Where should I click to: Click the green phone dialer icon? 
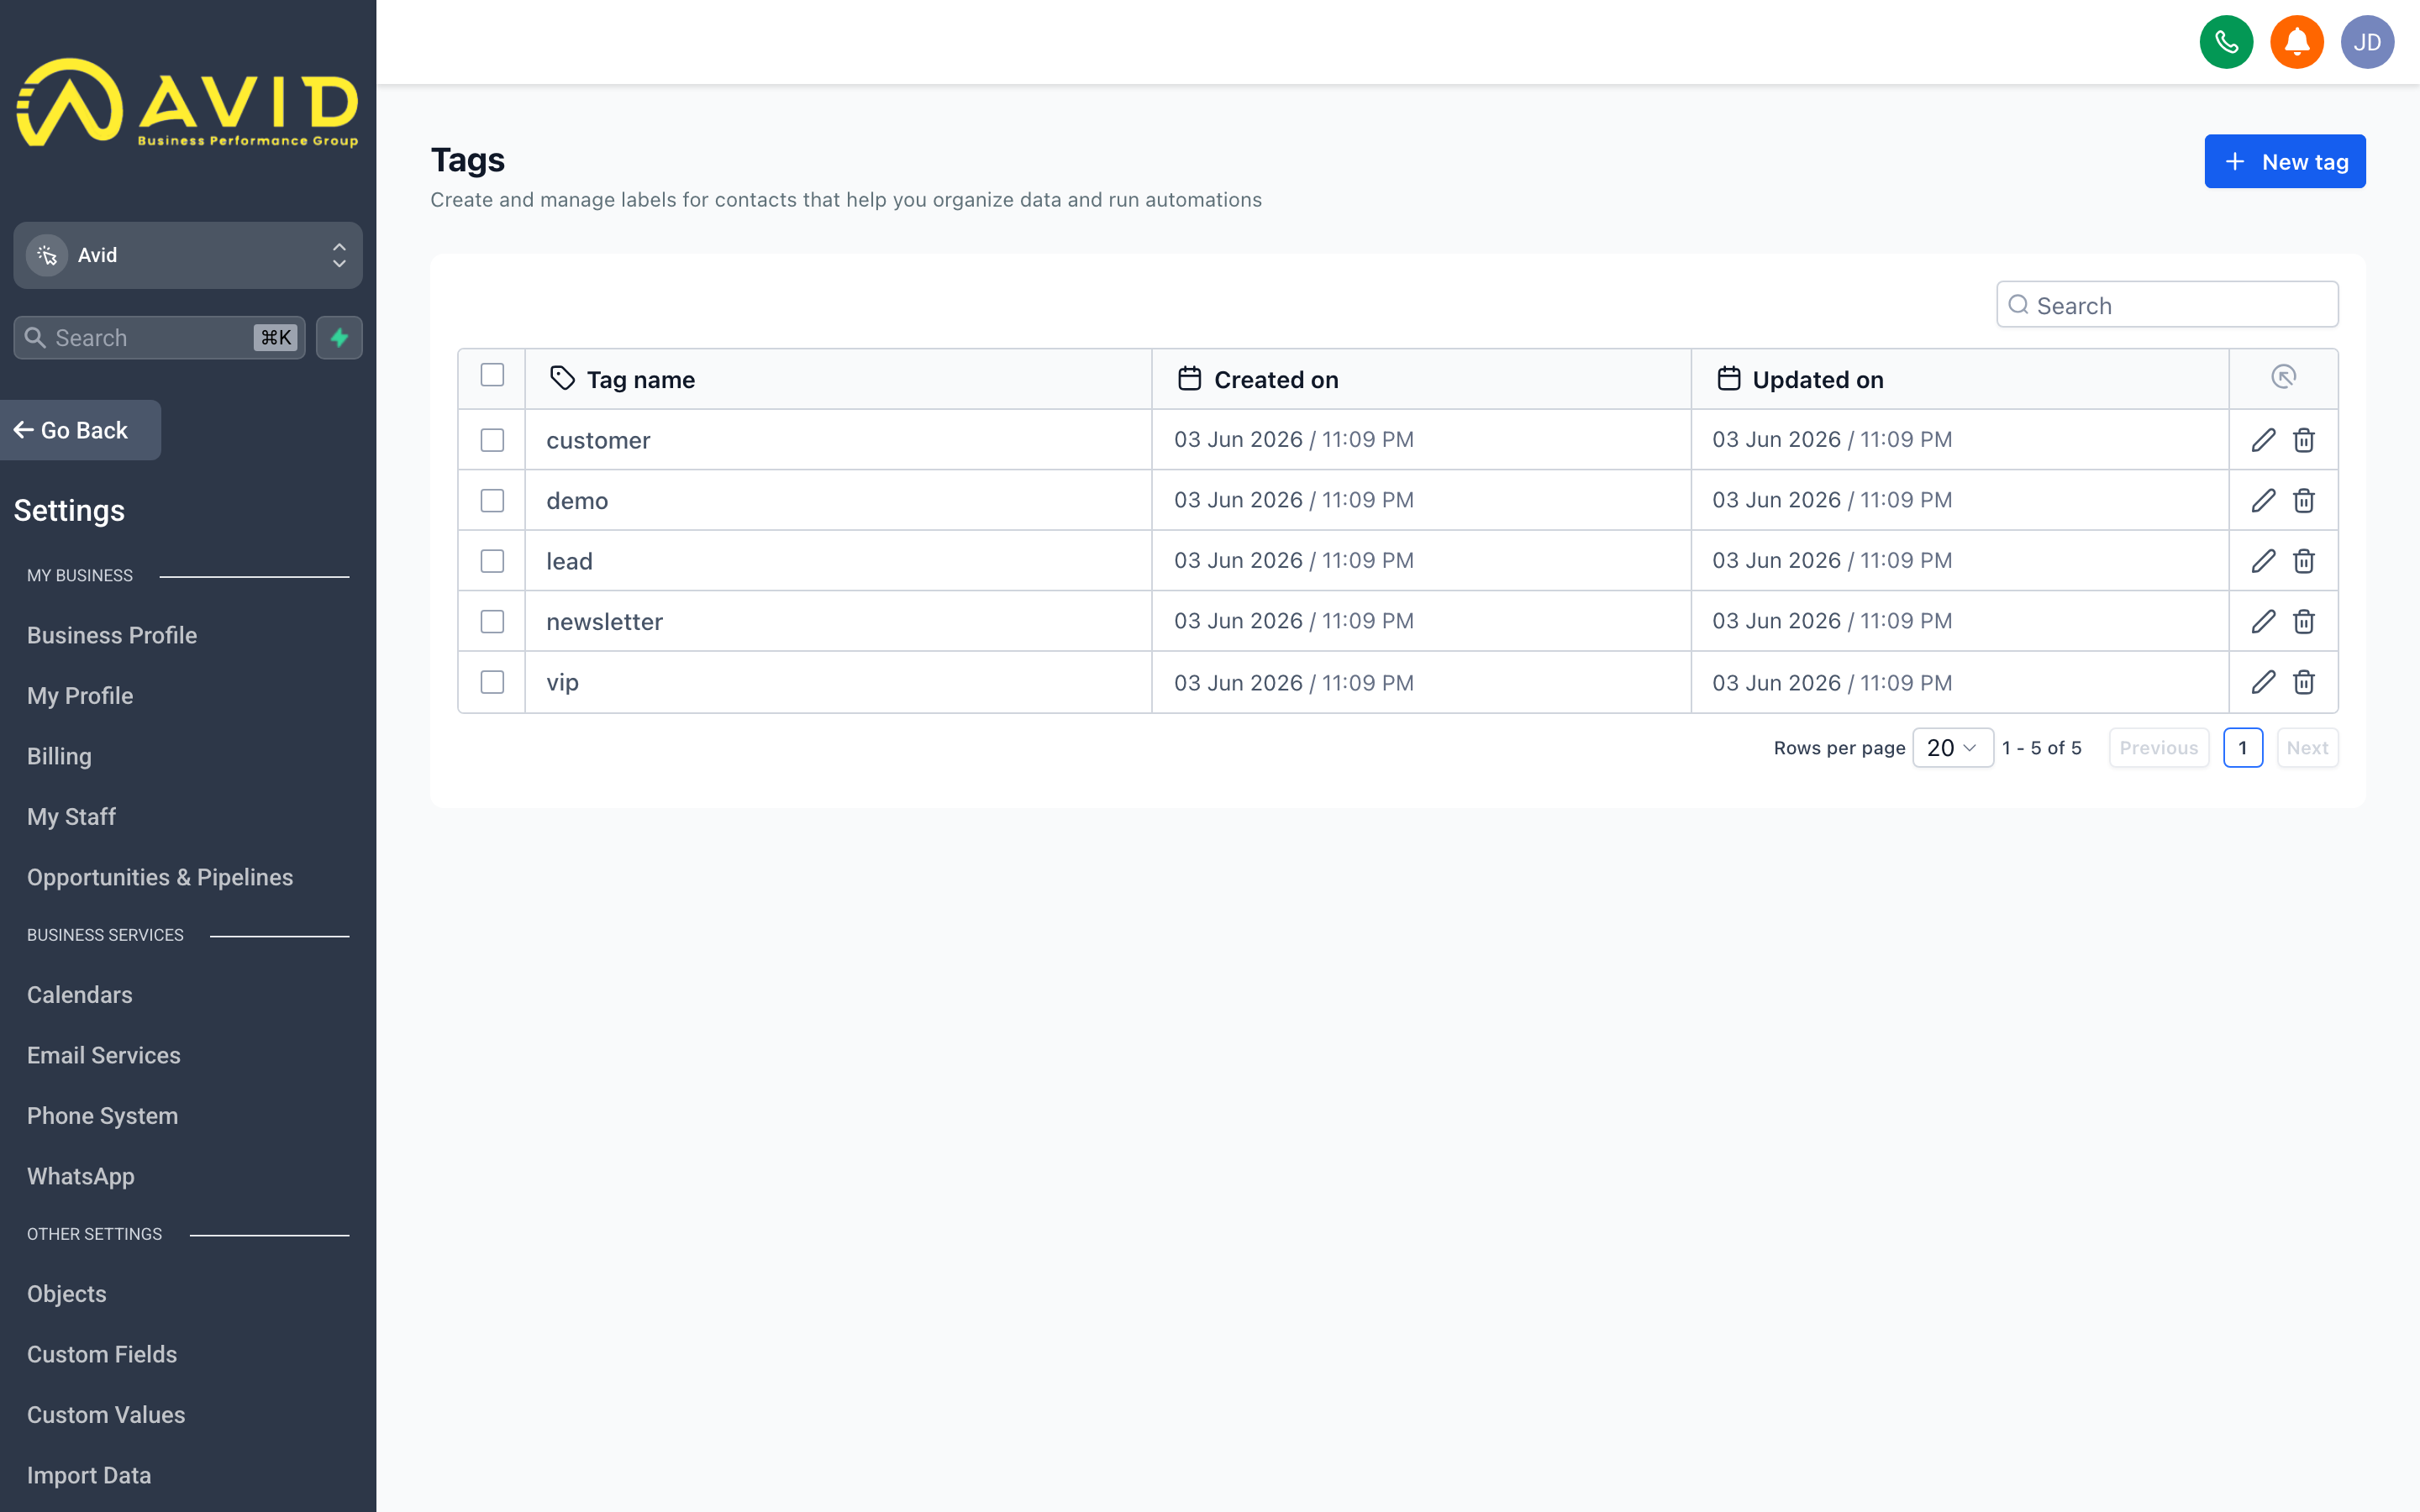(2226, 42)
